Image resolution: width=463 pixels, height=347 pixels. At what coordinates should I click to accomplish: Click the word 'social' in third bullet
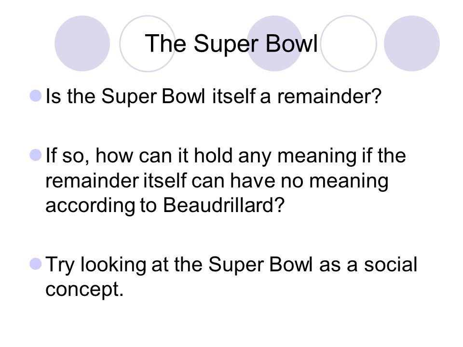390,265
